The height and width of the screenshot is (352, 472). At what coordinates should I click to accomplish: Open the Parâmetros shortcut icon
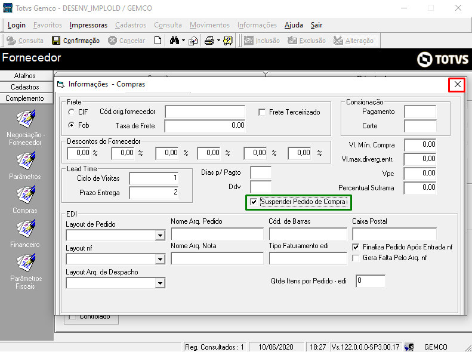point(26,160)
